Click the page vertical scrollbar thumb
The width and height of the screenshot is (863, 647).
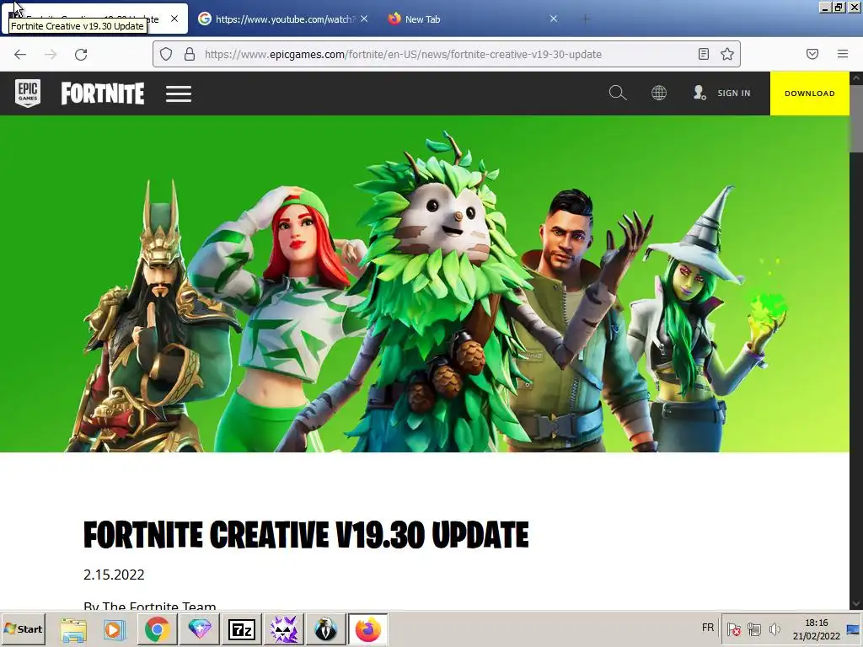(856, 118)
